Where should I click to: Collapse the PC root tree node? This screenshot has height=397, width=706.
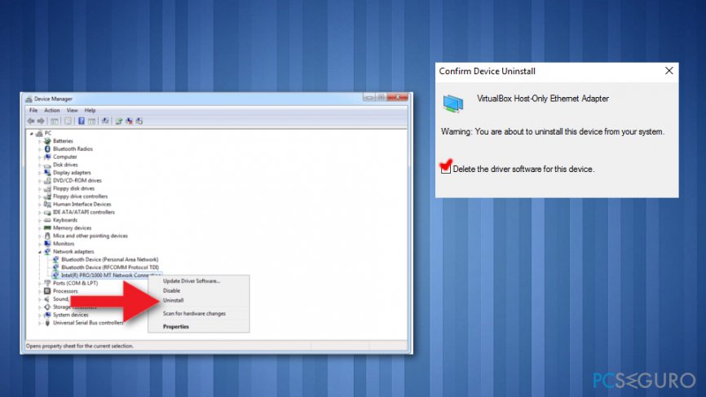[x=32, y=134]
